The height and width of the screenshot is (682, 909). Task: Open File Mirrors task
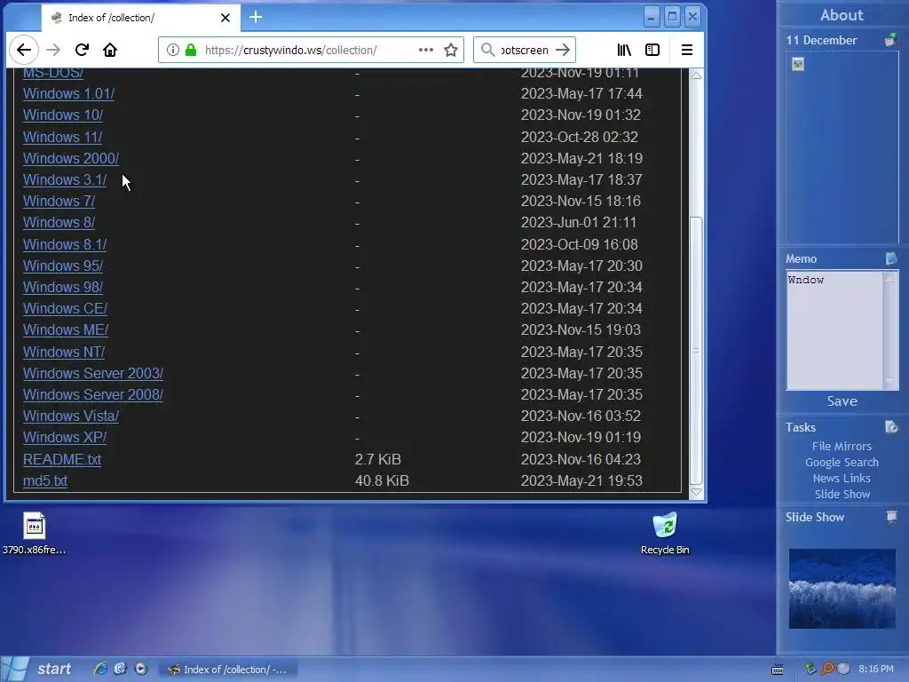tap(842, 446)
